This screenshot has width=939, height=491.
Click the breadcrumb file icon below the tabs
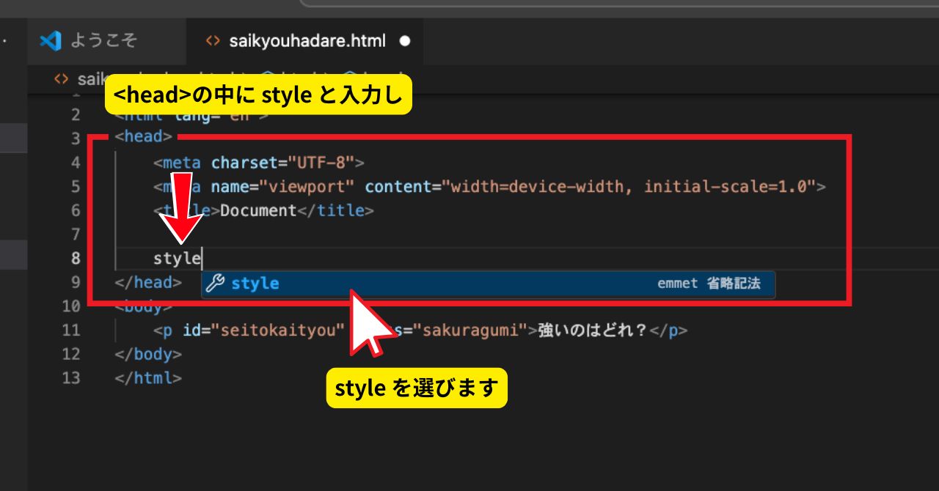[x=63, y=79]
